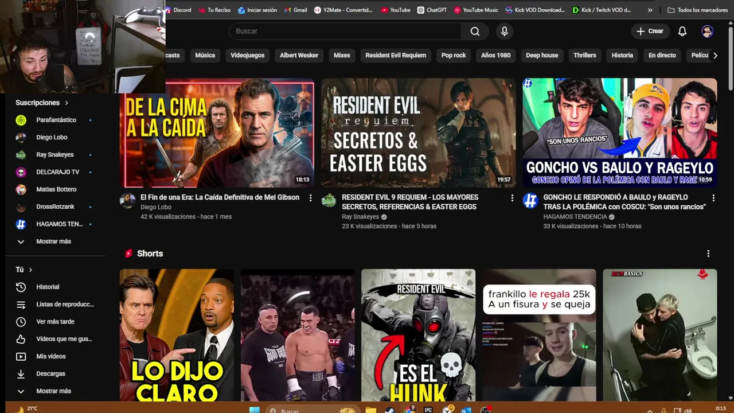This screenshot has height=413, width=734.
Task: Open Ray Snakeyes channel avatar under video
Action: click(329, 200)
